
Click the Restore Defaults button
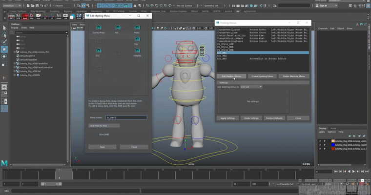coord(274,118)
